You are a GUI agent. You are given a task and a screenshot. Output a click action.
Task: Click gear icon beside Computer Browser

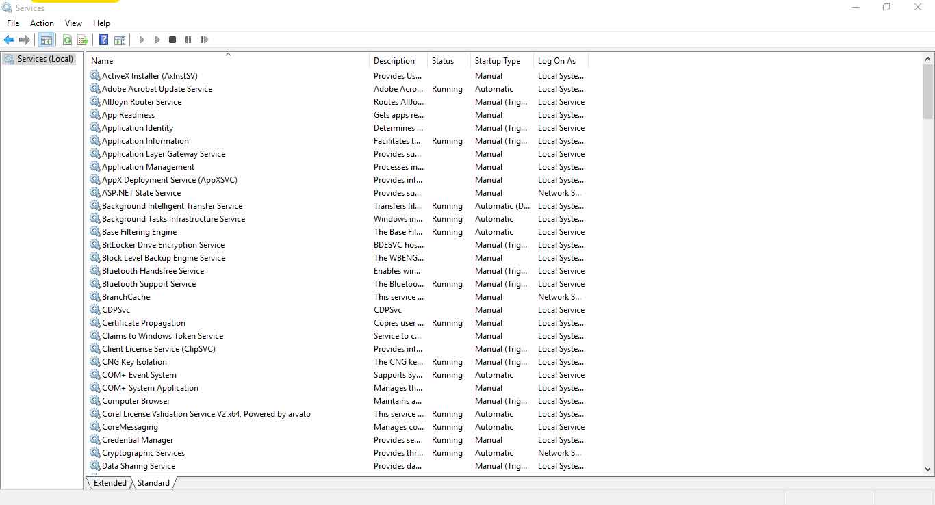pos(94,401)
